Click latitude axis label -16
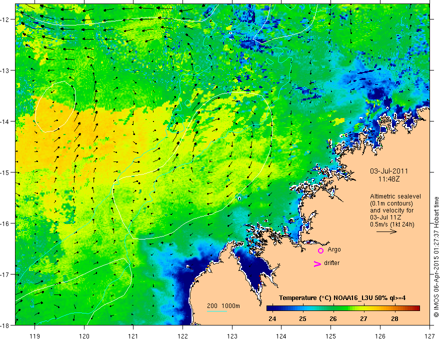Image resolution: width=440 pixels, height=340 pixels. click(x=5, y=223)
